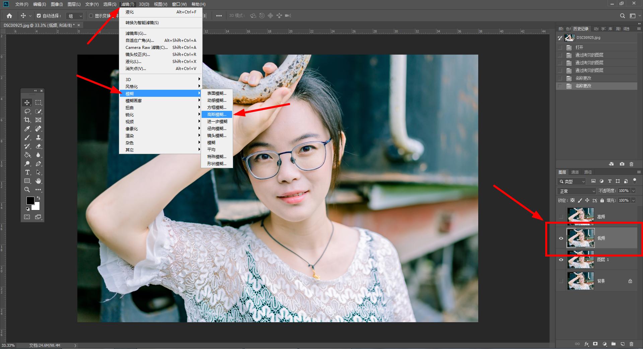This screenshot has width=643, height=349.
Task: Show the 背景 layer using its visibility box
Action: [x=561, y=281]
